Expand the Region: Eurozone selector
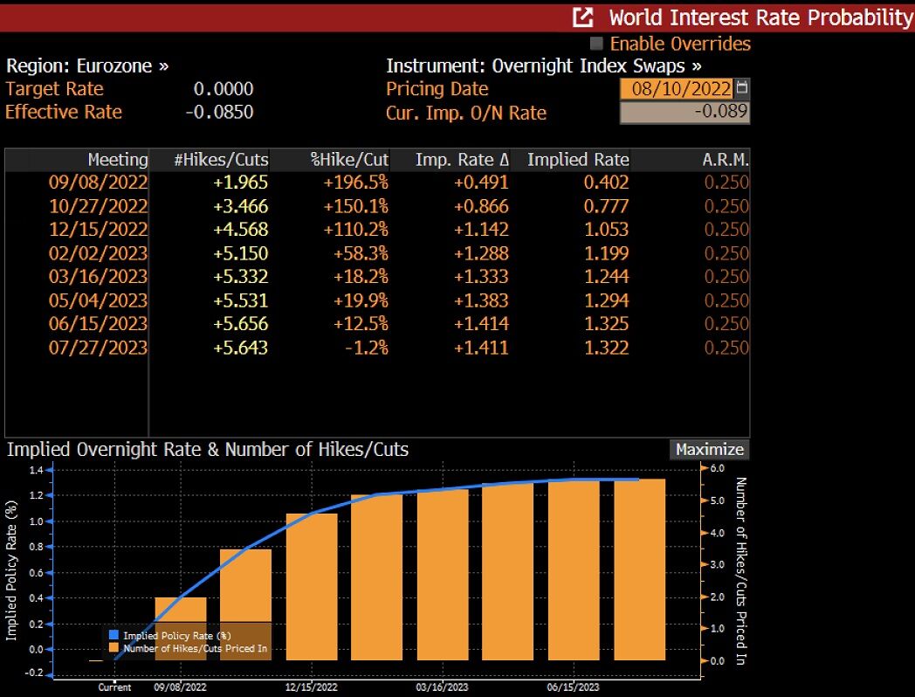Screen dimensions: 915x697 [x=87, y=66]
